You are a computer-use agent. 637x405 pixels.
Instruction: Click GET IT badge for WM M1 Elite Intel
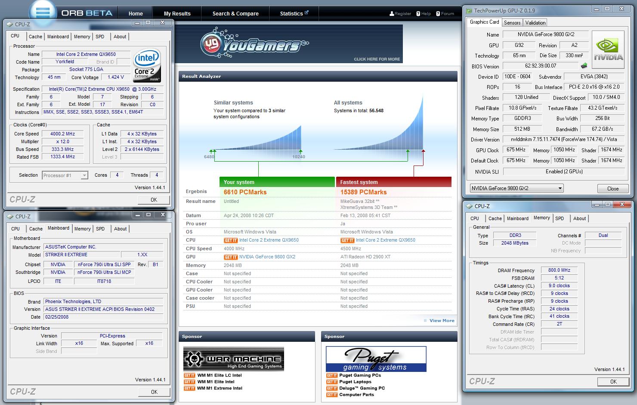189,382
